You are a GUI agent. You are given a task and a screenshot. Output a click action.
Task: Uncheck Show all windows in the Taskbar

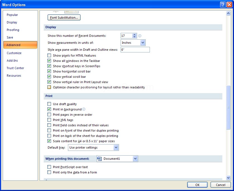tap(49, 61)
